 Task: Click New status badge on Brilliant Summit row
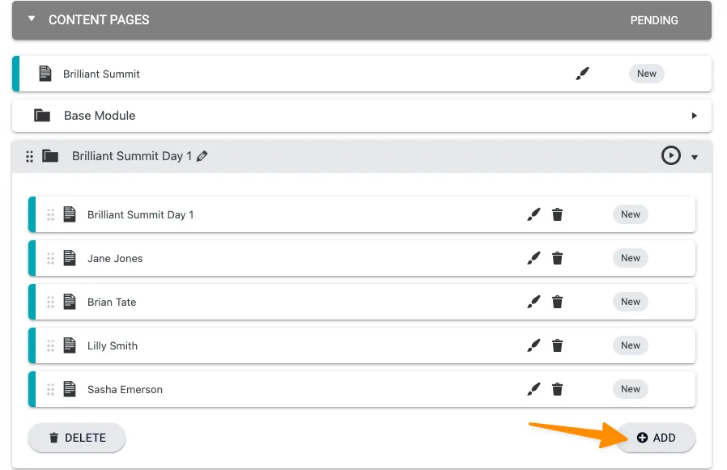(x=646, y=74)
